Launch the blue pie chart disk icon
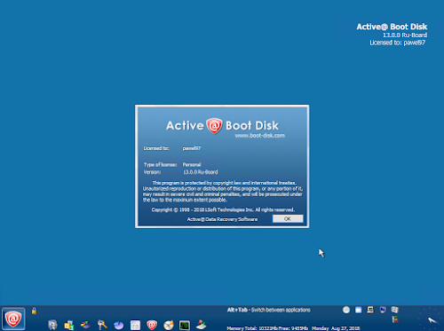444x331 pixels. (119, 325)
